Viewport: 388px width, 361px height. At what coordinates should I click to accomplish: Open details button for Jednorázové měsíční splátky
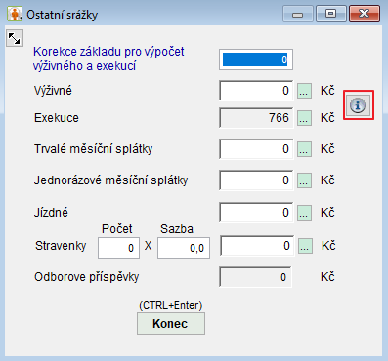coord(304,180)
